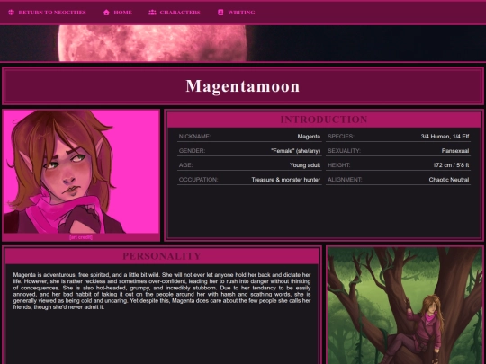Click the forest tree illustration of Magenta
The width and height of the screenshot is (486, 364).
tap(405, 306)
